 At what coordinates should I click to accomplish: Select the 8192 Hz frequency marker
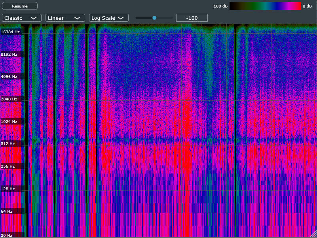click(x=9, y=54)
